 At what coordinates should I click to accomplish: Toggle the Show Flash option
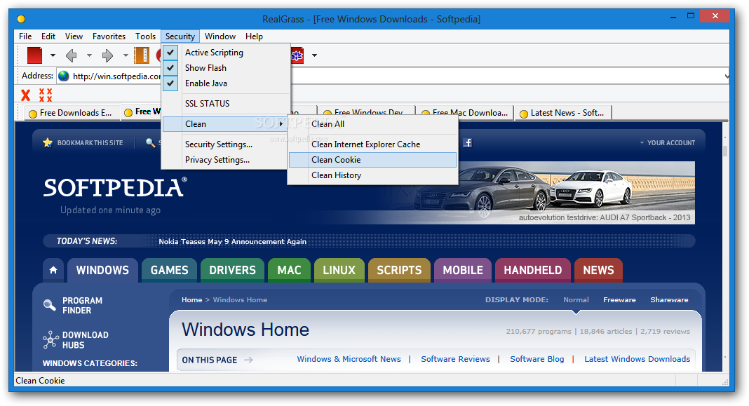coord(226,68)
